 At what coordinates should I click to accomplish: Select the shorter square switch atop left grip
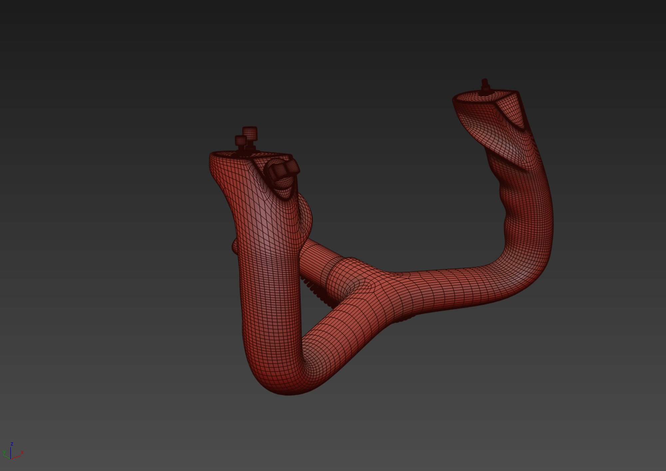pos(240,140)
